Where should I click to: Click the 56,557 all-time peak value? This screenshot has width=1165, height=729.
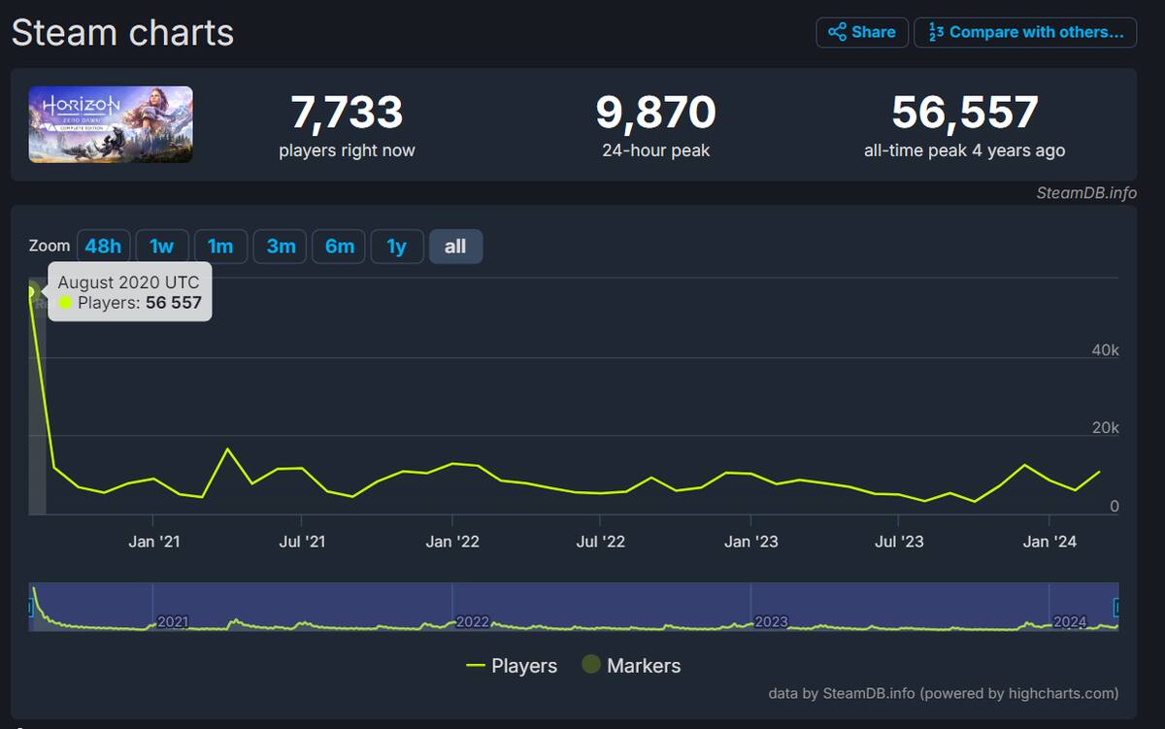(x=965, y=113)
